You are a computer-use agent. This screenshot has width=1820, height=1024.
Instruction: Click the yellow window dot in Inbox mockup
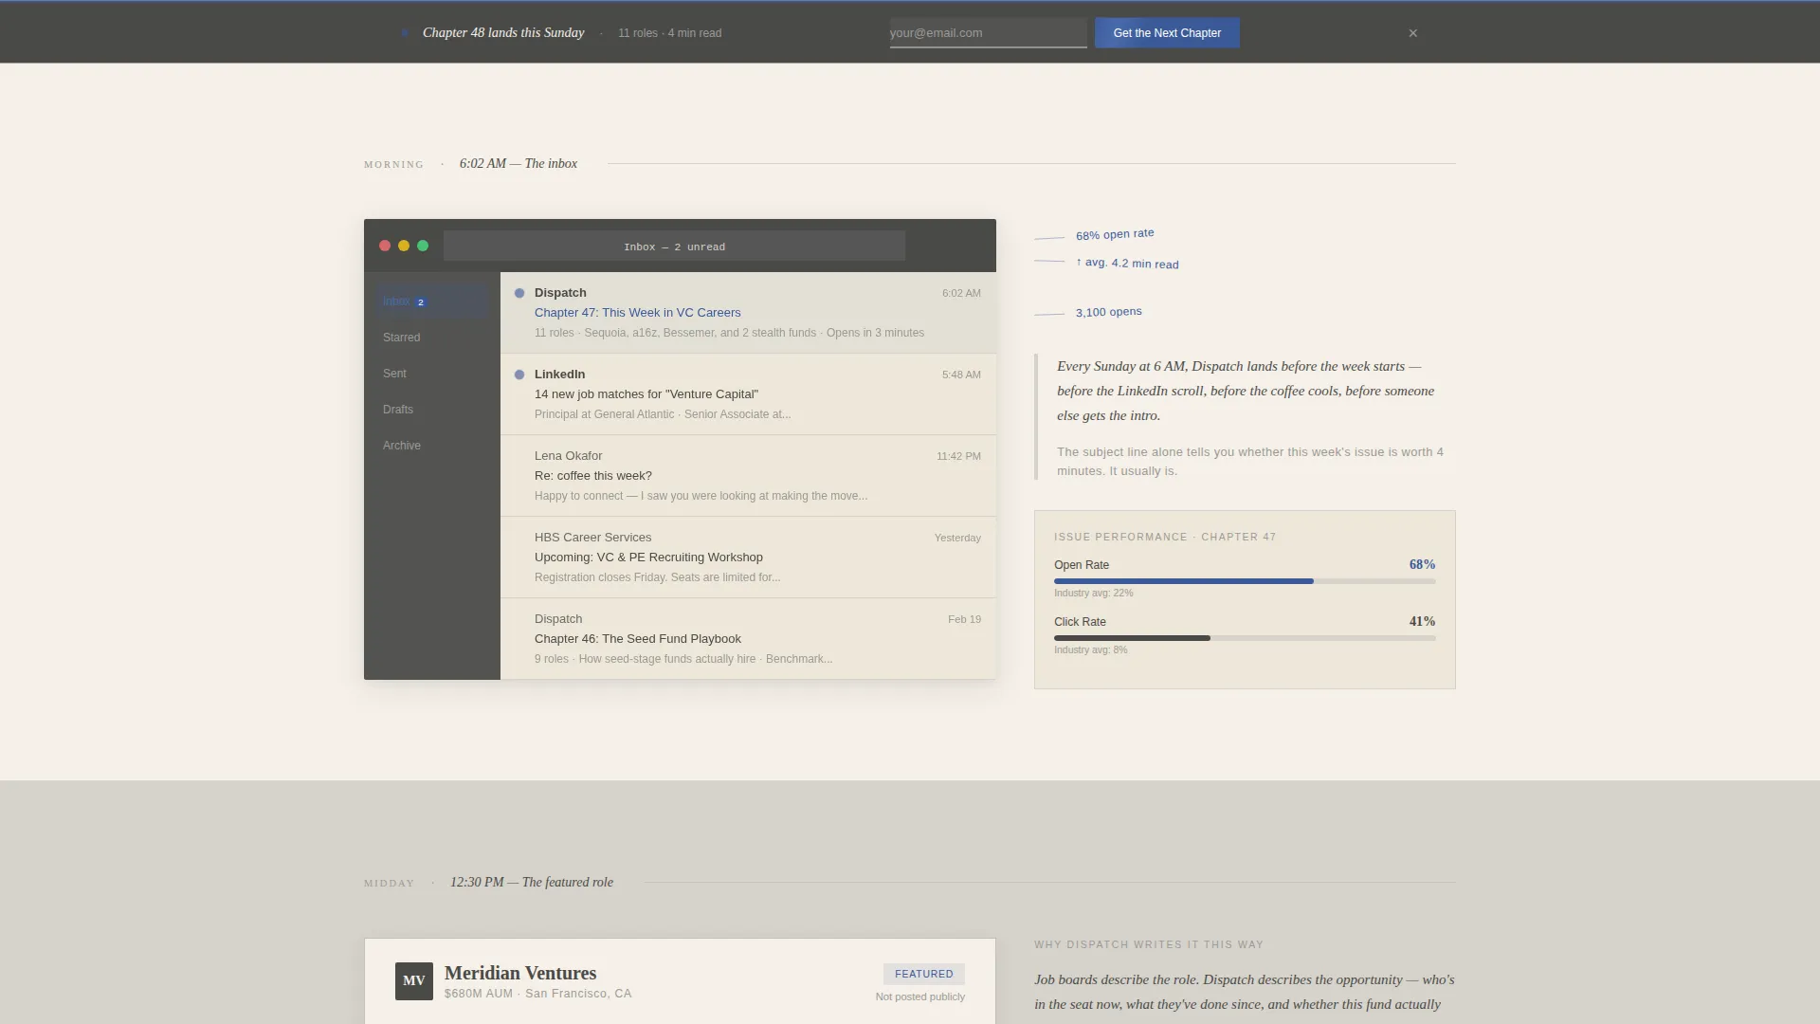(404, 246)
